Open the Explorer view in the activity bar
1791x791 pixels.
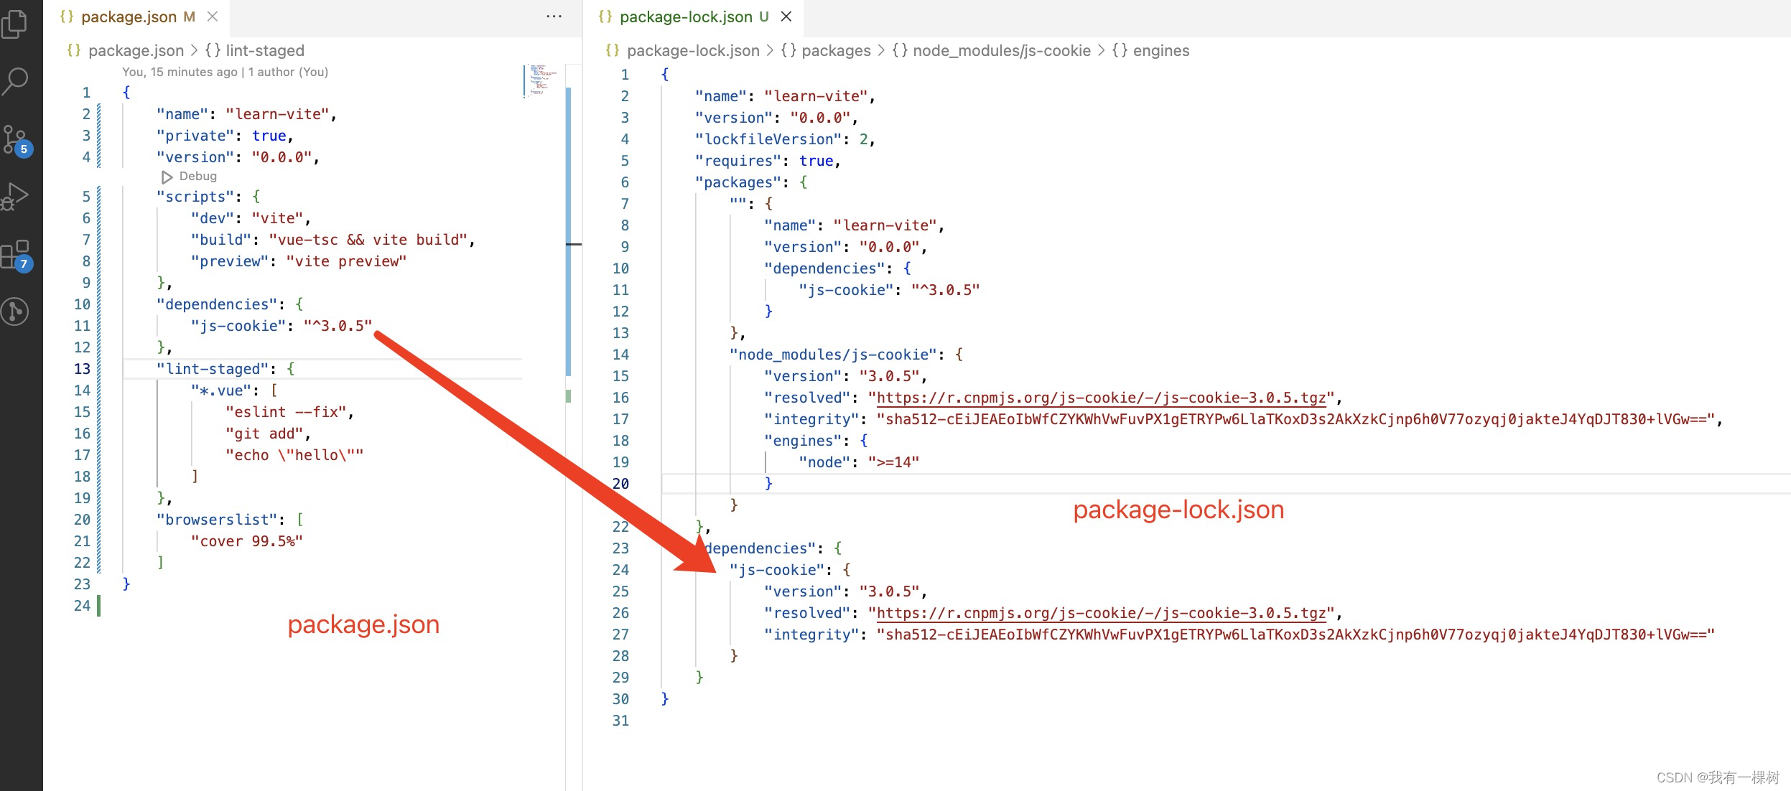coord(16,23)
